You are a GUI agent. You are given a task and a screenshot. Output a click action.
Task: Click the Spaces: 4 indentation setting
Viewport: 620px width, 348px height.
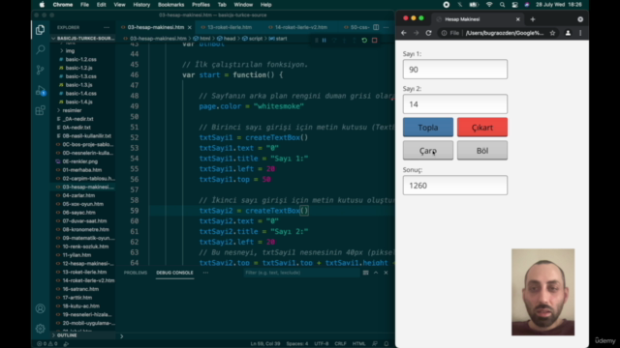(297, 344)
